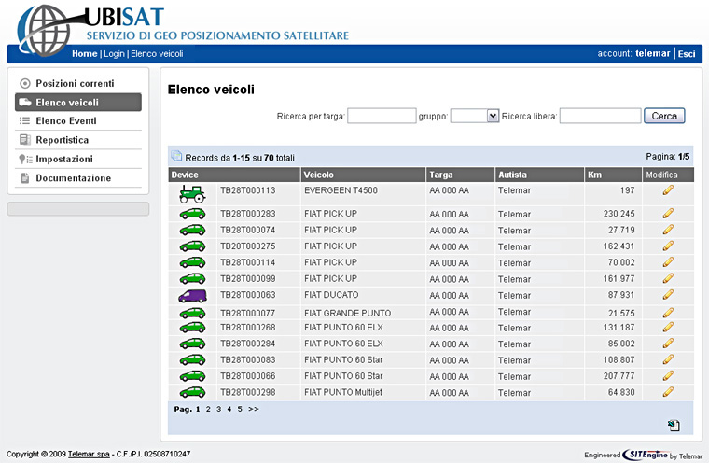Edit FIAT DUCATO row with pencil icon
709x463 pixels.
click(x=668, y=295)
